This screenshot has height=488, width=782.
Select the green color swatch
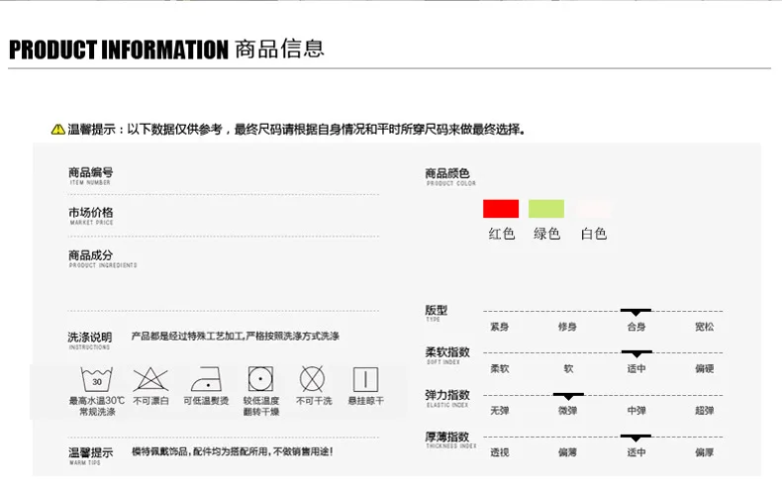546,208
